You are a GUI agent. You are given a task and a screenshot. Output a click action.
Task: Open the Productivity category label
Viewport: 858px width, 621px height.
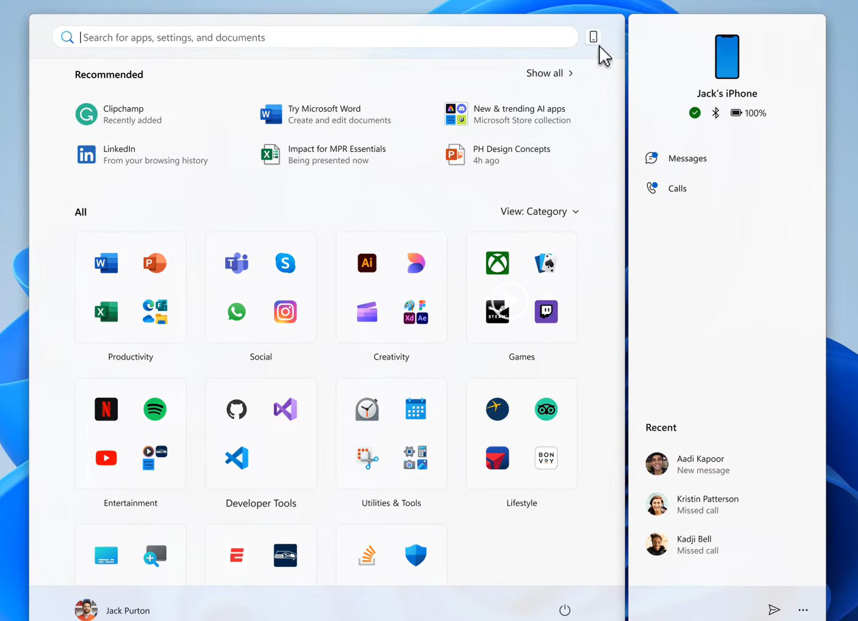point(131,356)
